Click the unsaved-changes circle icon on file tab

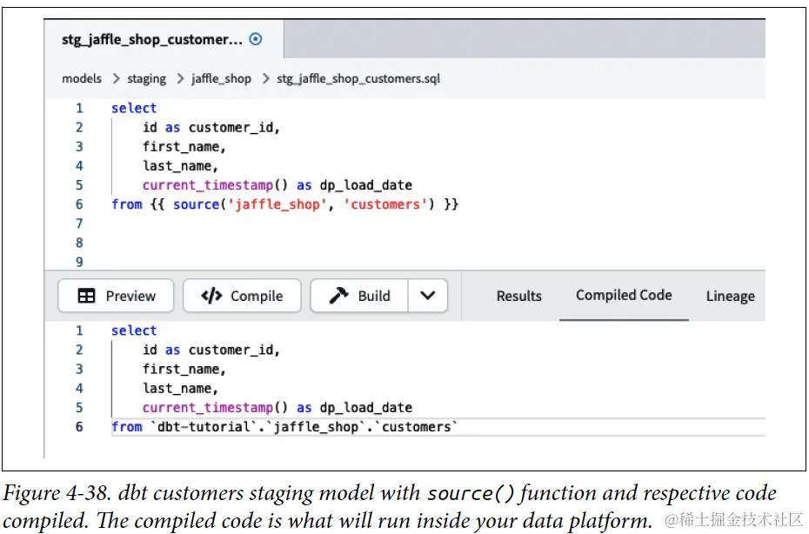[x=256, y=39]
